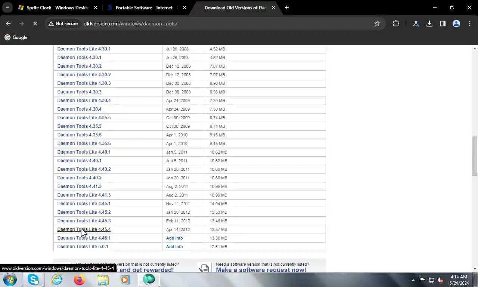Screen dimensions: 478x287
Task: Open Daemon Tools Lite 4.30.4 link
Action: click(x=84, y=101)
